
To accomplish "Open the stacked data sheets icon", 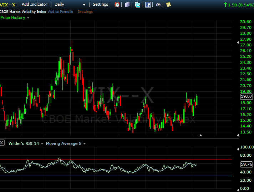I will point(127,5).
